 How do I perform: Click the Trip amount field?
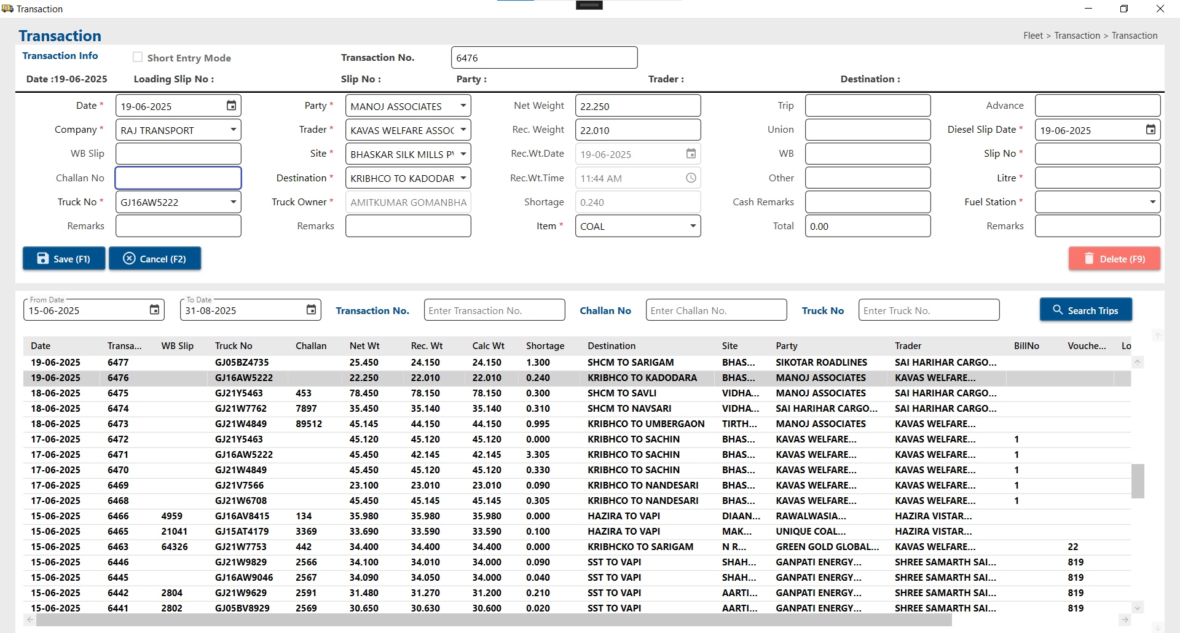868,106
